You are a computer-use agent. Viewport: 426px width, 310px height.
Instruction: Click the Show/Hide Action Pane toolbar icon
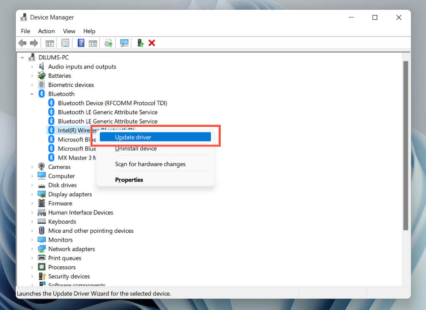(93, 43)
